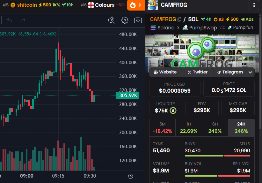Open chart settings gear icon
This screenshot has width=262, height=183.
point(125,20)
